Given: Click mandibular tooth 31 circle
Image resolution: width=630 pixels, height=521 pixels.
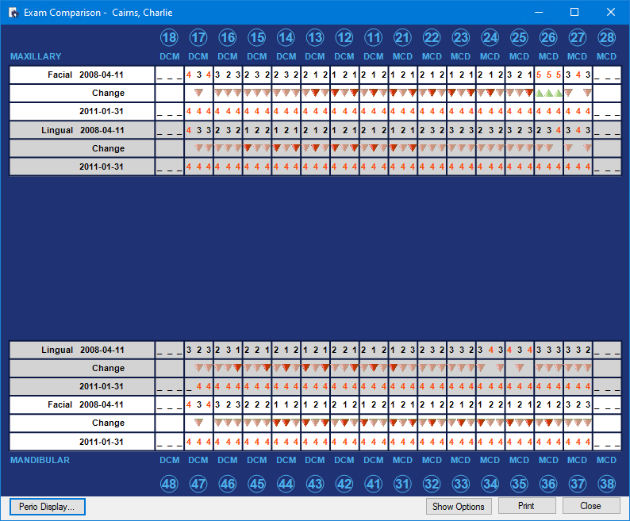Looking at the screenshot, I should [402, 484].
